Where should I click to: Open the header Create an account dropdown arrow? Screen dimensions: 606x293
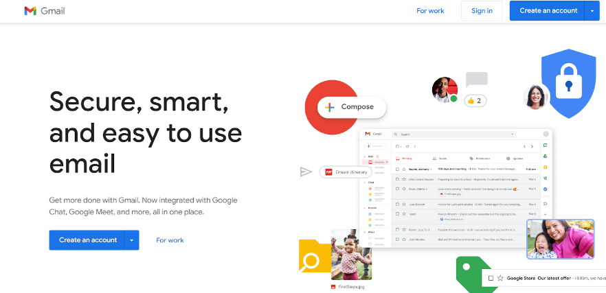[x=592, y=11]
